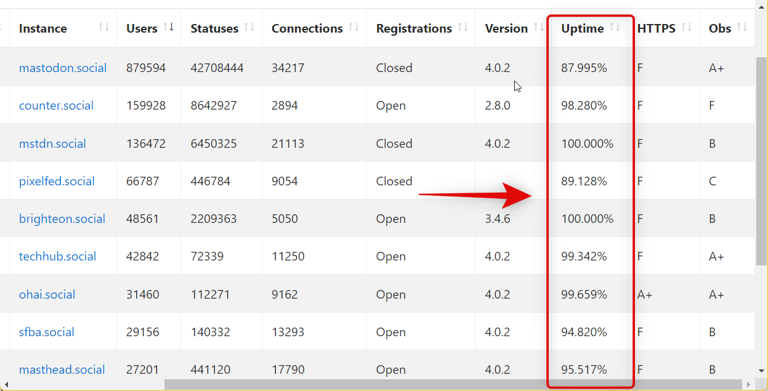768x391 pixels.
Task: Select the 9054 connections cell
Action: tap(285, 181)
